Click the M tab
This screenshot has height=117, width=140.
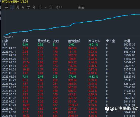[x=46, y=7]
